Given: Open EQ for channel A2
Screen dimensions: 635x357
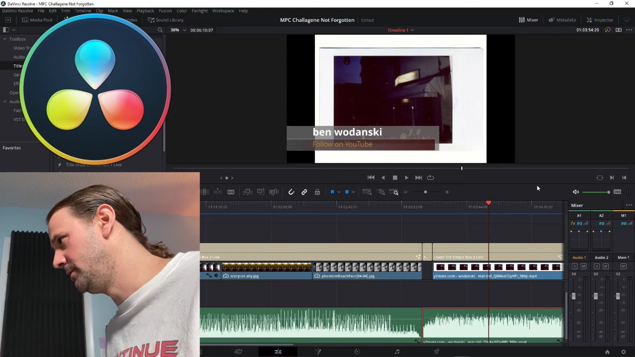Looking at the screenshot, I should pyautogui.click(x=601, y=224).
